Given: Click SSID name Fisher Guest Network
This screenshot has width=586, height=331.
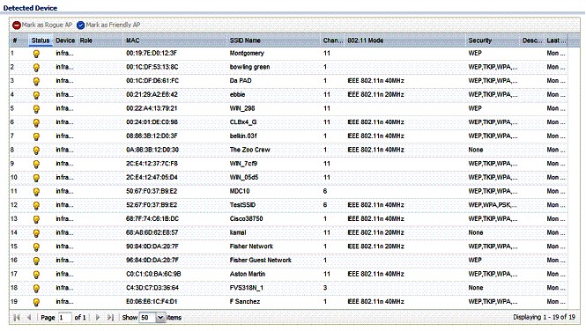Looking at the screenshot, I should pyautogui.click(x=261, y=261).
